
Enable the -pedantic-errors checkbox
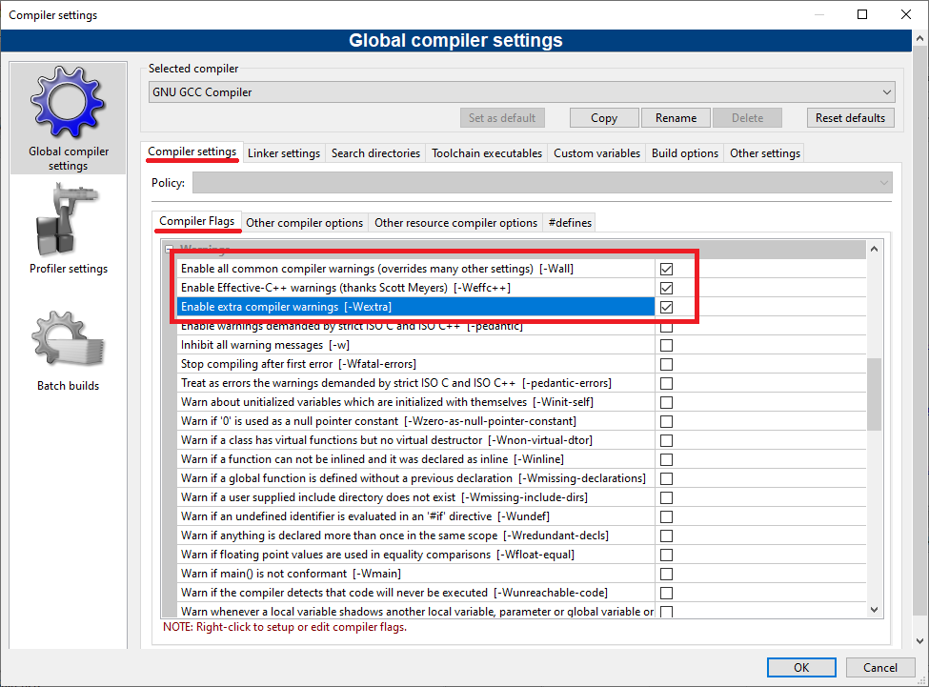click(666, 383)
